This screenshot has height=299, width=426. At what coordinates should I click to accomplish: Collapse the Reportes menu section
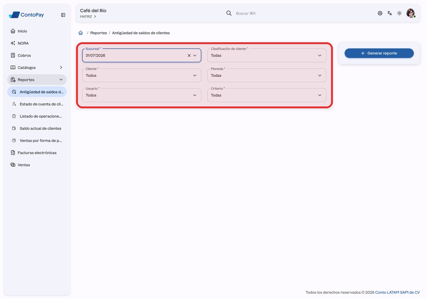pyautogui.click(x=37, y=80)
